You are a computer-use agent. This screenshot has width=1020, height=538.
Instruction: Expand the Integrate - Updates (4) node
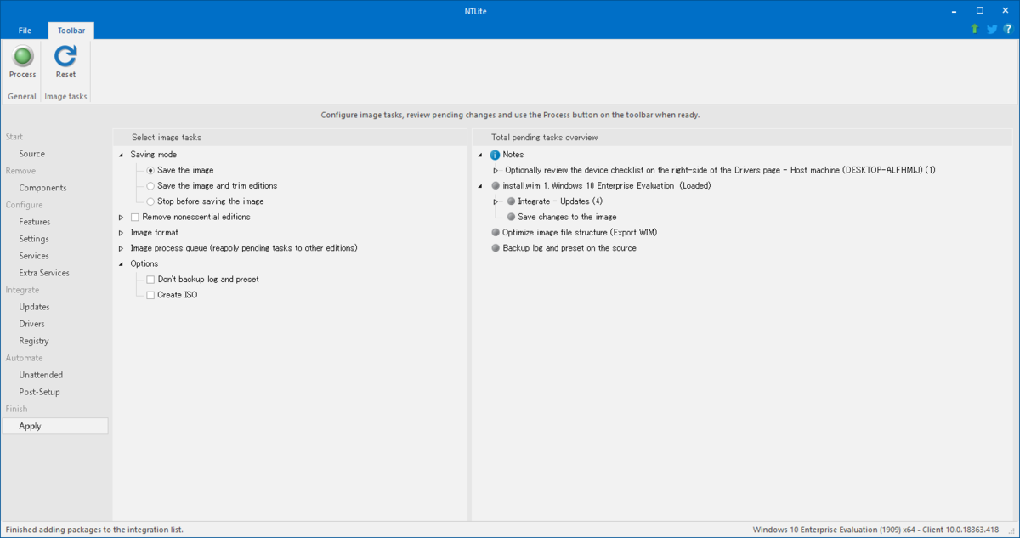point(496,201)
